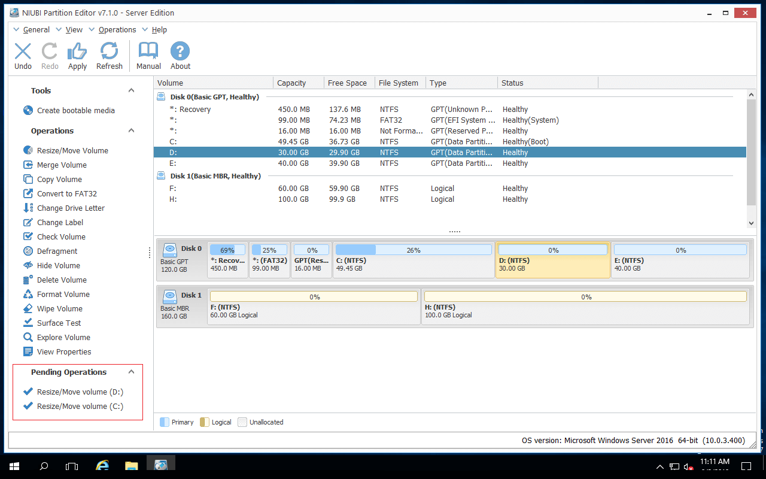This screenshot has height=479, width=766.
Task: Select the Recovery 450.0 MB partition block
Action: point(227,259)
